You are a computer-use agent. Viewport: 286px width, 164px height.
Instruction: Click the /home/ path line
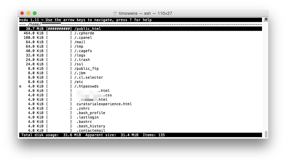[141, 24]
